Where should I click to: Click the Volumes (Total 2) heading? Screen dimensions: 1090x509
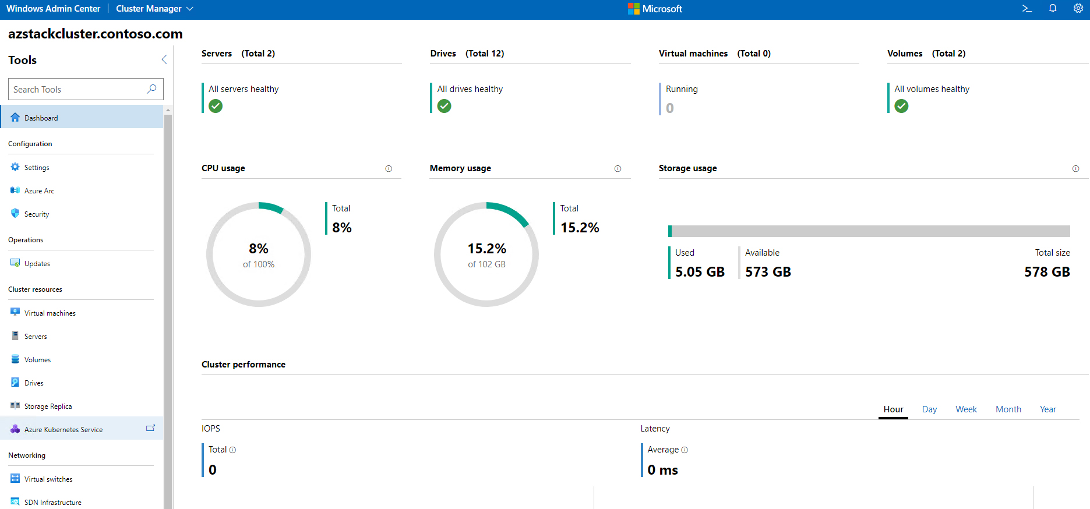(926, 54)
